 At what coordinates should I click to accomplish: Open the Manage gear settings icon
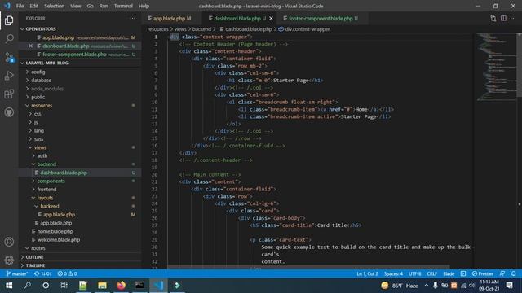point(9,260)
